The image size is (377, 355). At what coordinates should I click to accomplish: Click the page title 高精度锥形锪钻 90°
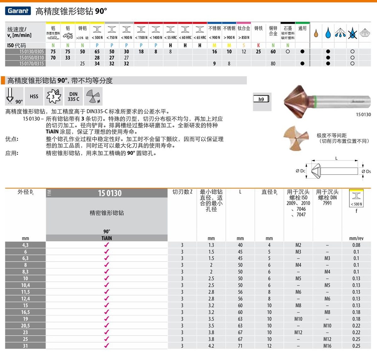71,11
